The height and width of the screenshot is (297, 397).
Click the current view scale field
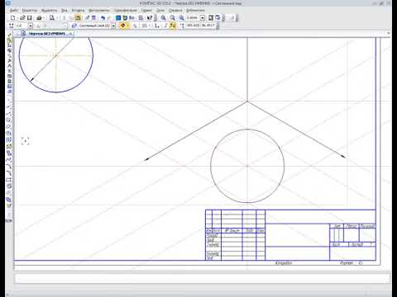pyautogui.click(x=22, y=26)
